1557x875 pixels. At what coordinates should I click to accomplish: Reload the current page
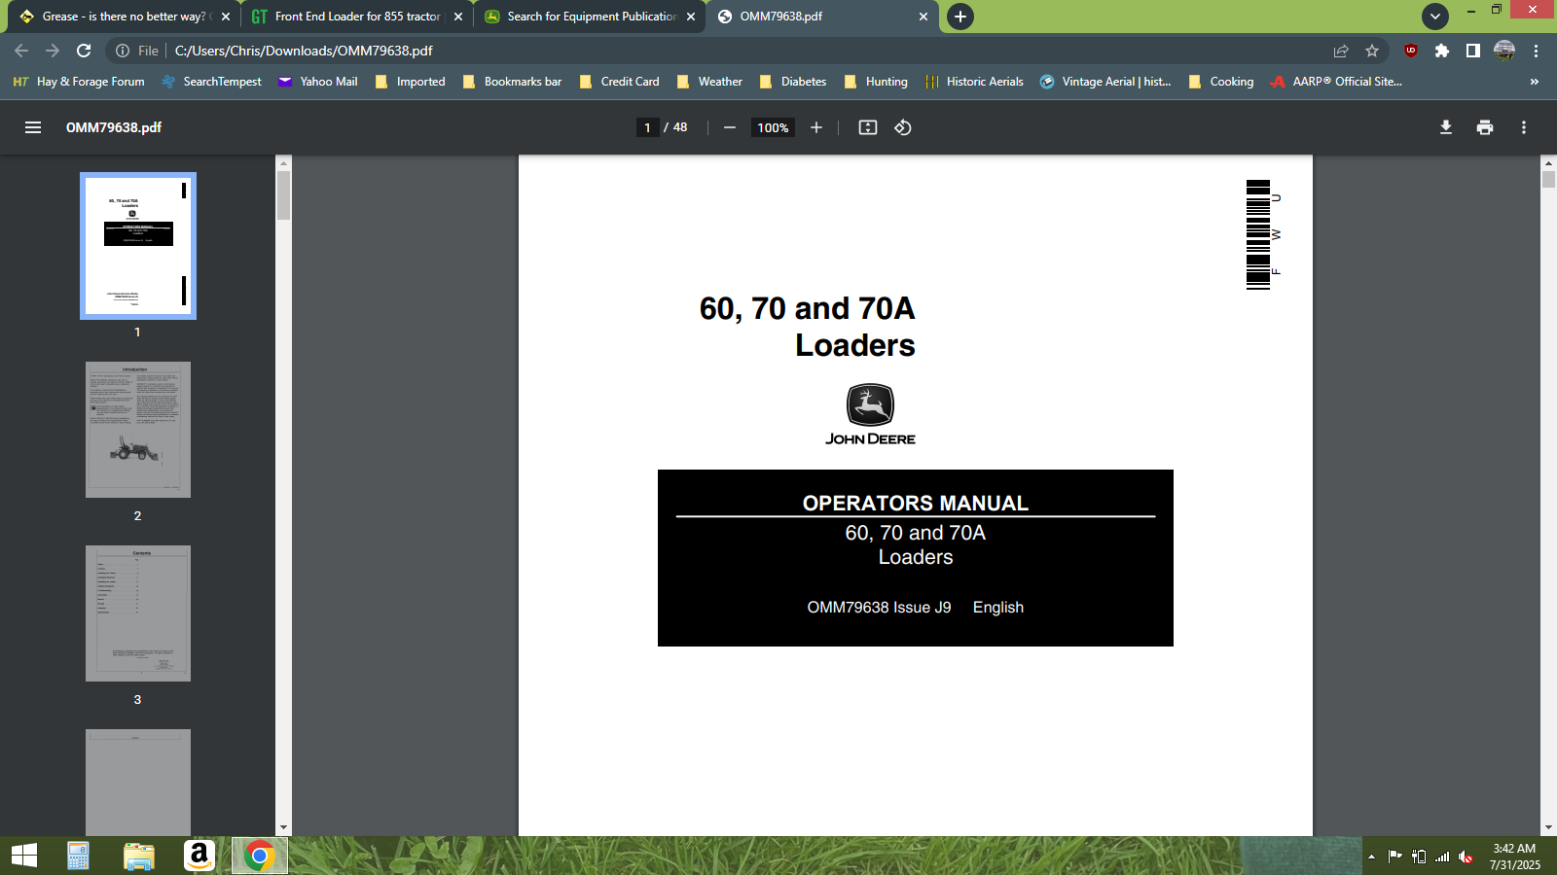coord(84,51)
